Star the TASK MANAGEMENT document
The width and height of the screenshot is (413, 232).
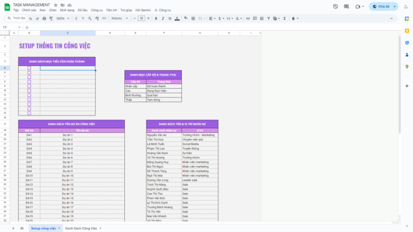point(55,5)
